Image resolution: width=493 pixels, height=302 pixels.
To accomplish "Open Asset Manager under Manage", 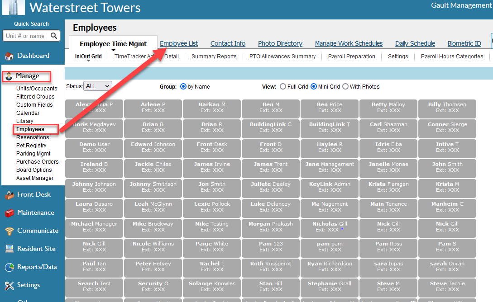I will pos(35,178).
